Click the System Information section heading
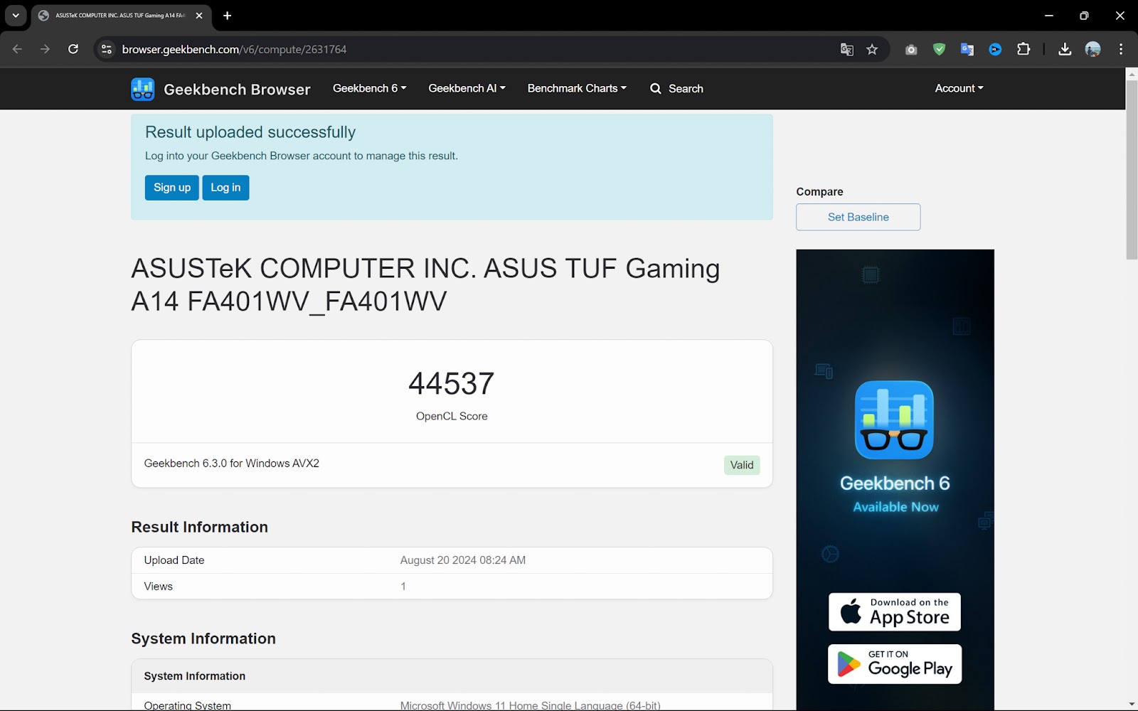This screenshot has width=1138, height=711. click(203, 638)
